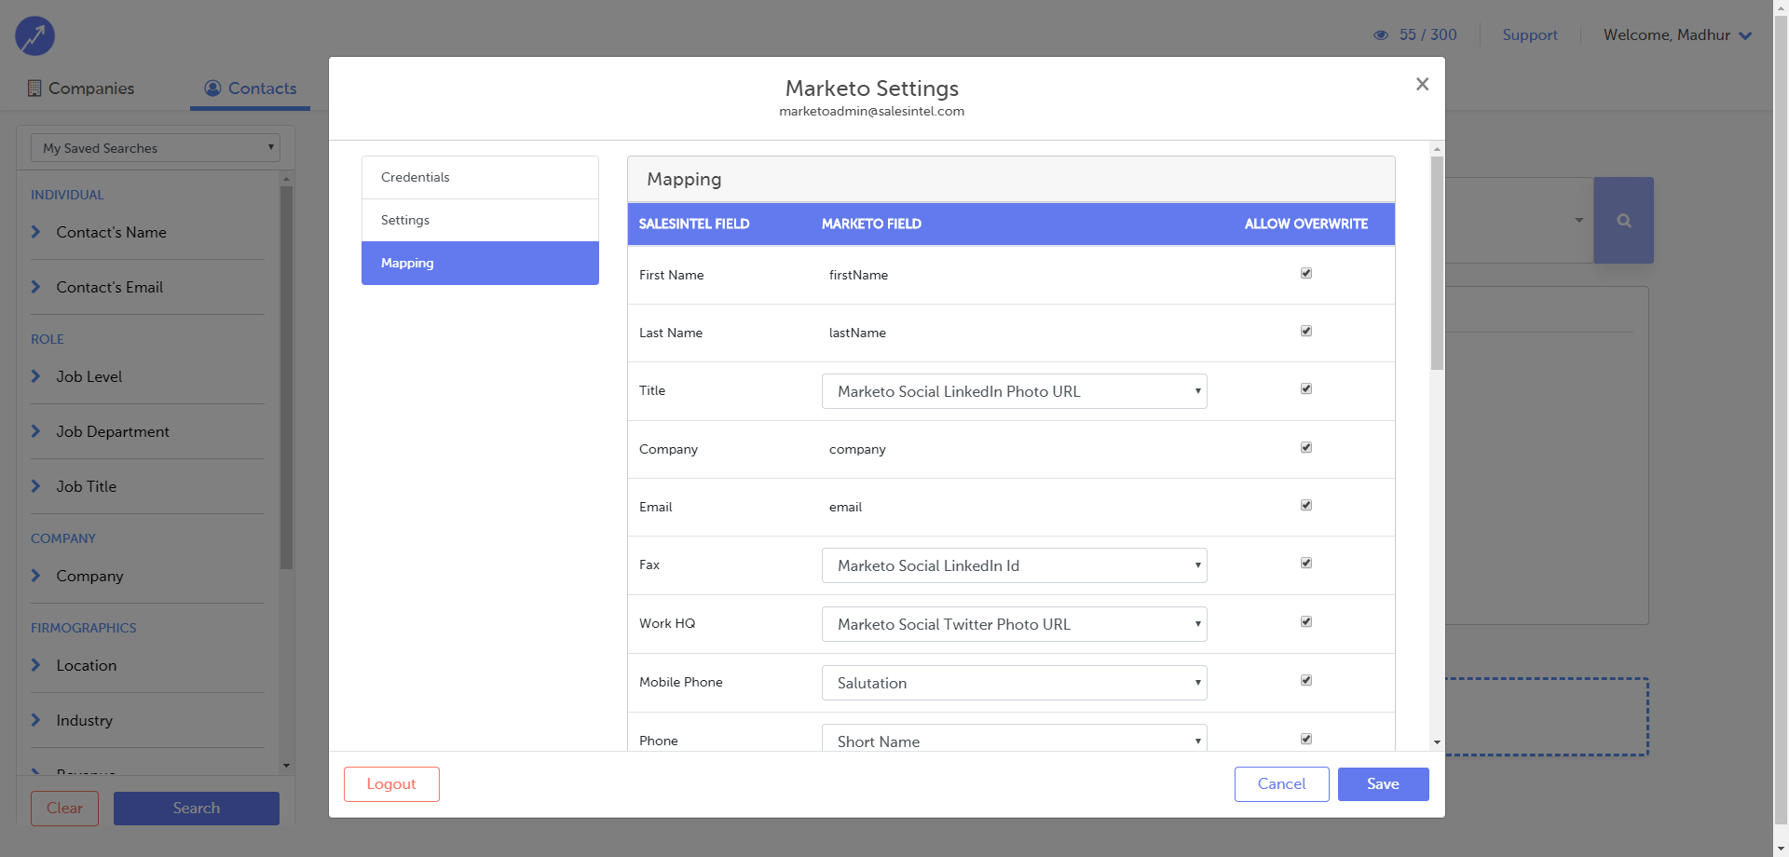Click the SalesIntel arrow logo
Viewport: 1789px width, 857px height.
[34, 36]
